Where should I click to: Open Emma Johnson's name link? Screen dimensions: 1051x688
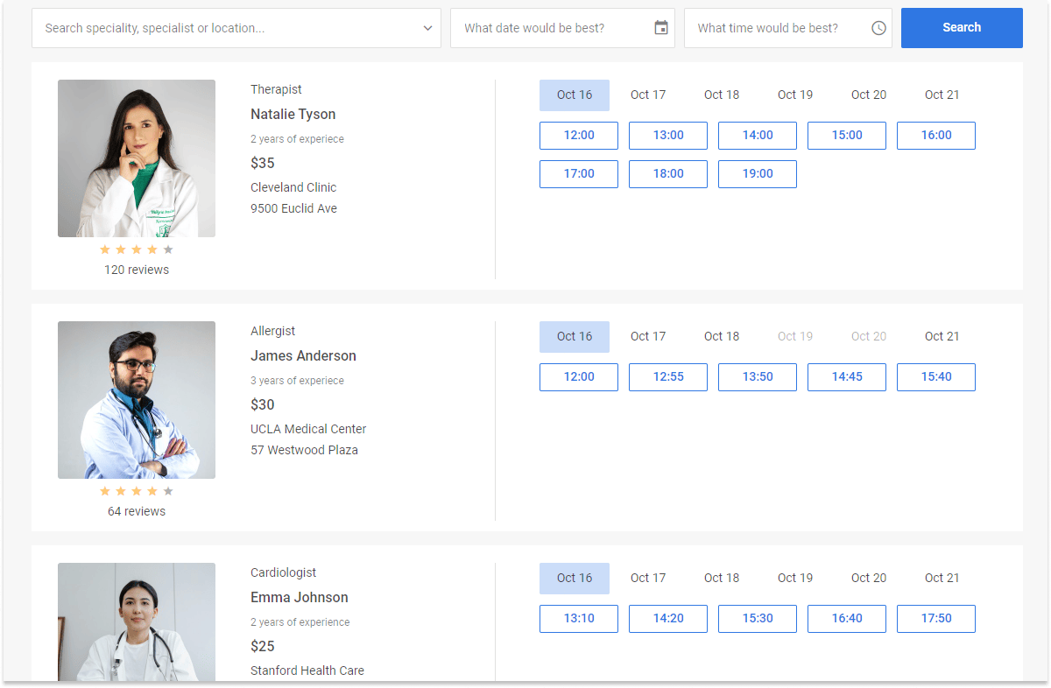point(300,597)
